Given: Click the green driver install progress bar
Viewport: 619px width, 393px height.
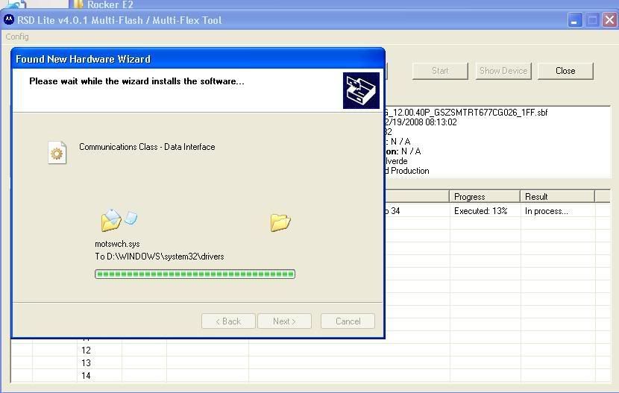Looking at the screenshot, I should point(195,274).
